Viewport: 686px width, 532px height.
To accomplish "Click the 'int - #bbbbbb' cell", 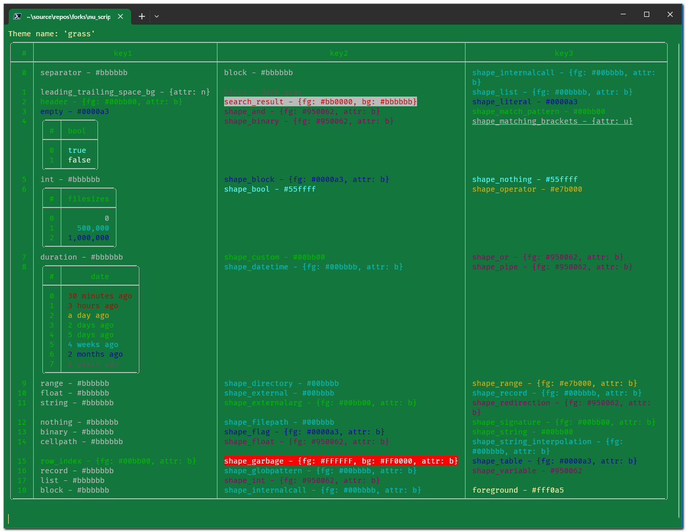I will tap(70, 179).
